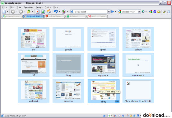The height and width of the screenshot is (118, 172).
Task: Expand the address bar dropdown
Action: (x=109, y=12)
